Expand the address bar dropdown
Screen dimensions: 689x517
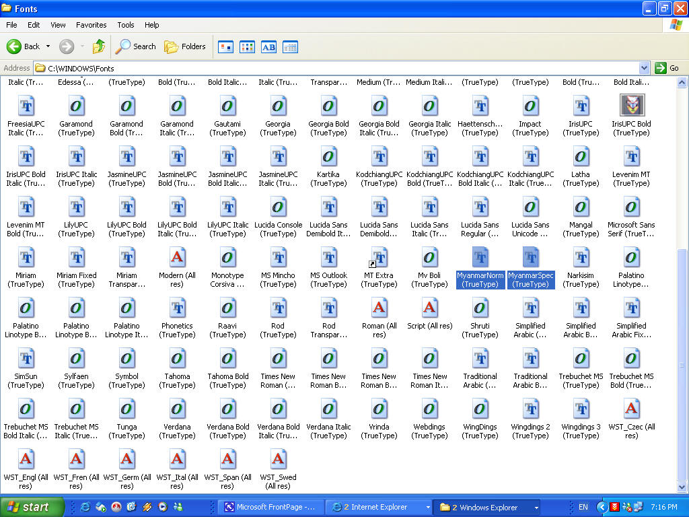tap(644, 68)
